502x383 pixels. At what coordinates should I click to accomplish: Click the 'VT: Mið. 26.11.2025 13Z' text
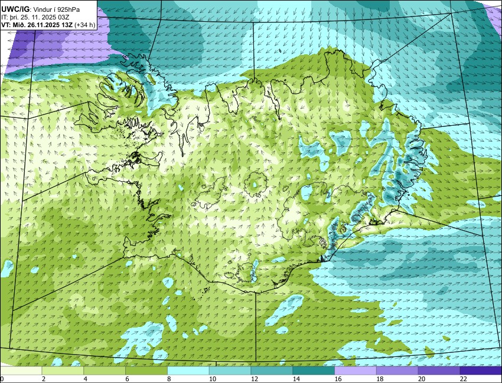click(37, 25)
